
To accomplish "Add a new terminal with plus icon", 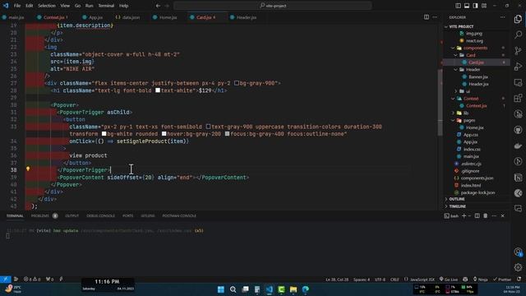I will [464, 215].
